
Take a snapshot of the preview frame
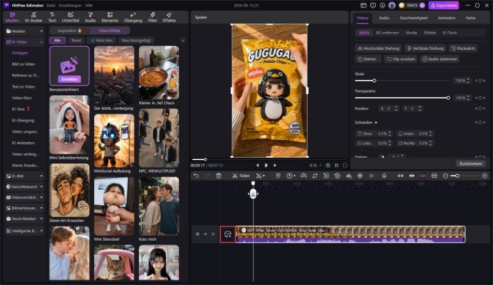[x=328, y=166]
